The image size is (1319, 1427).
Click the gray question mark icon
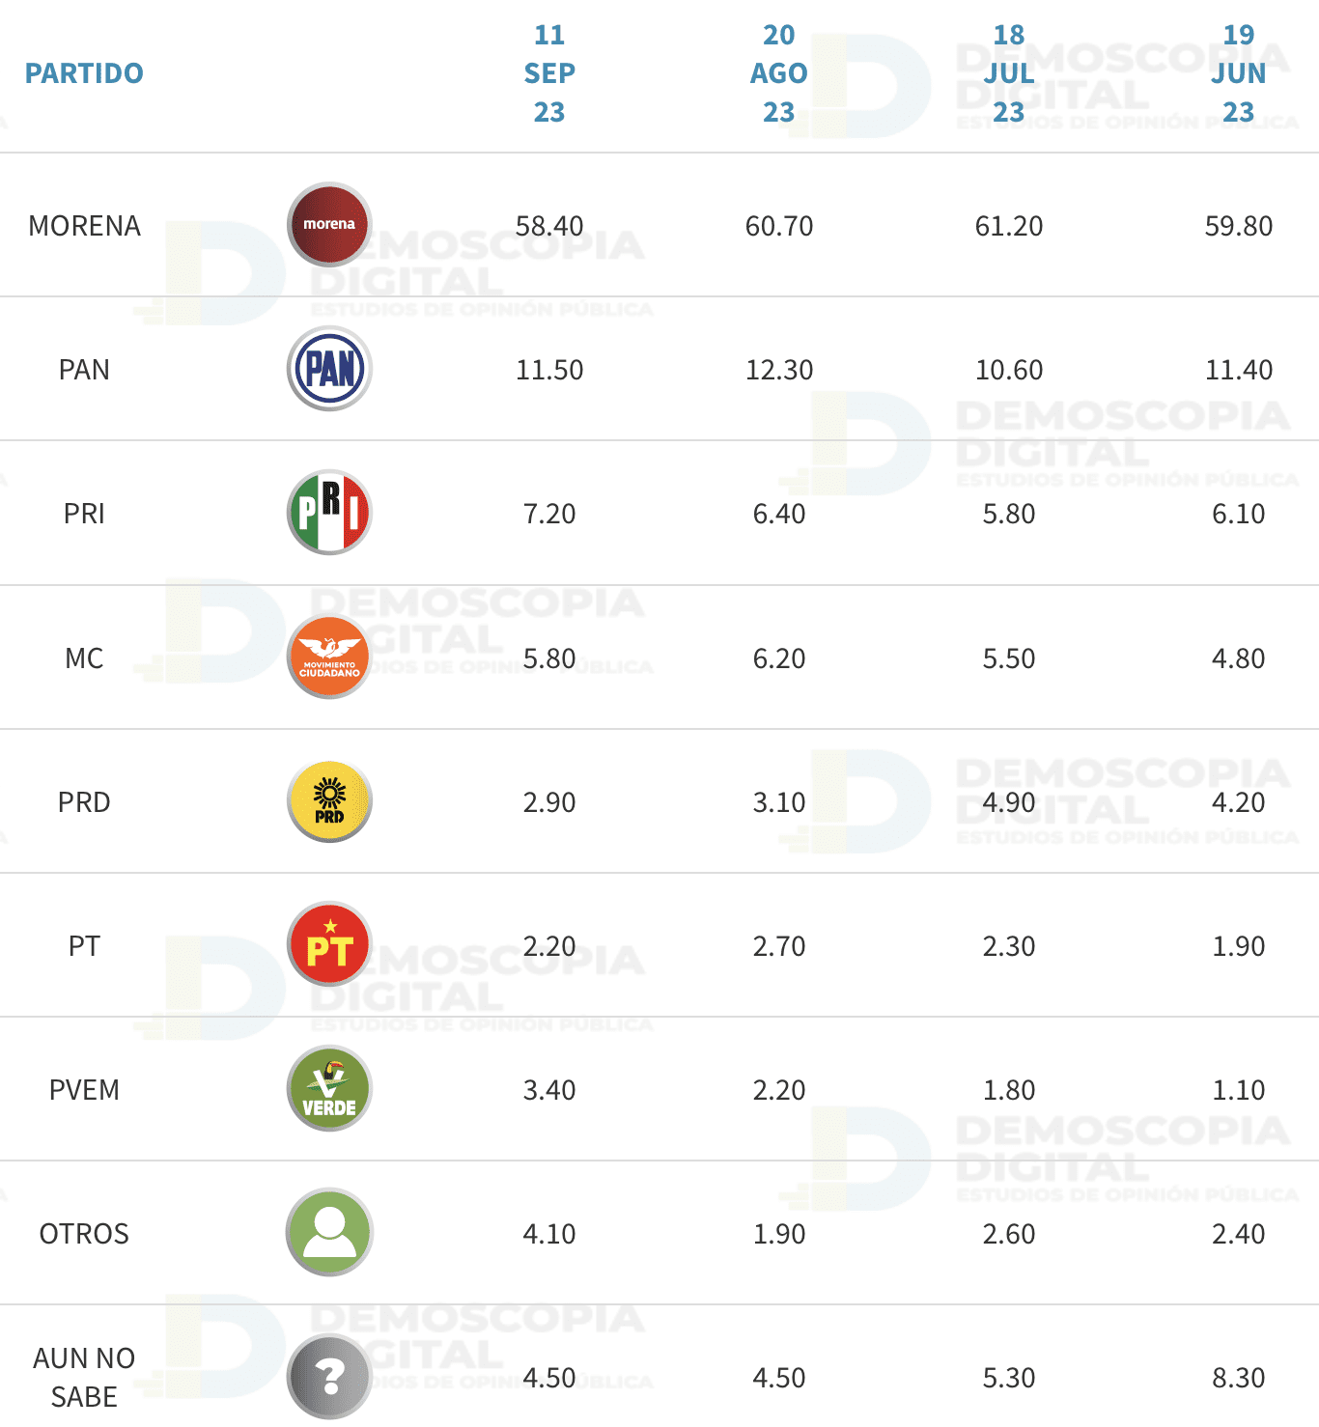329,1376
